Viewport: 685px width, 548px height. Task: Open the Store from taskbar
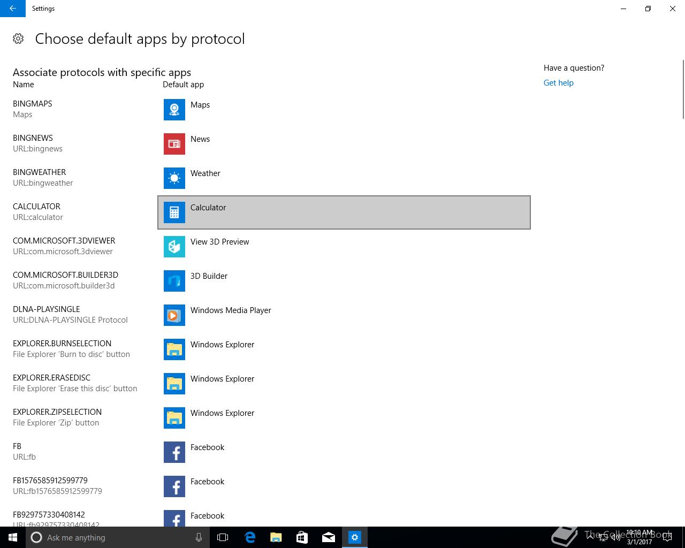click(302, 537)
